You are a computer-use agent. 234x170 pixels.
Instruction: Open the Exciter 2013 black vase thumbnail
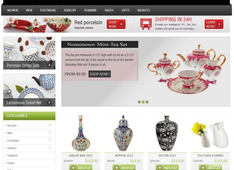tap(167, 133)
